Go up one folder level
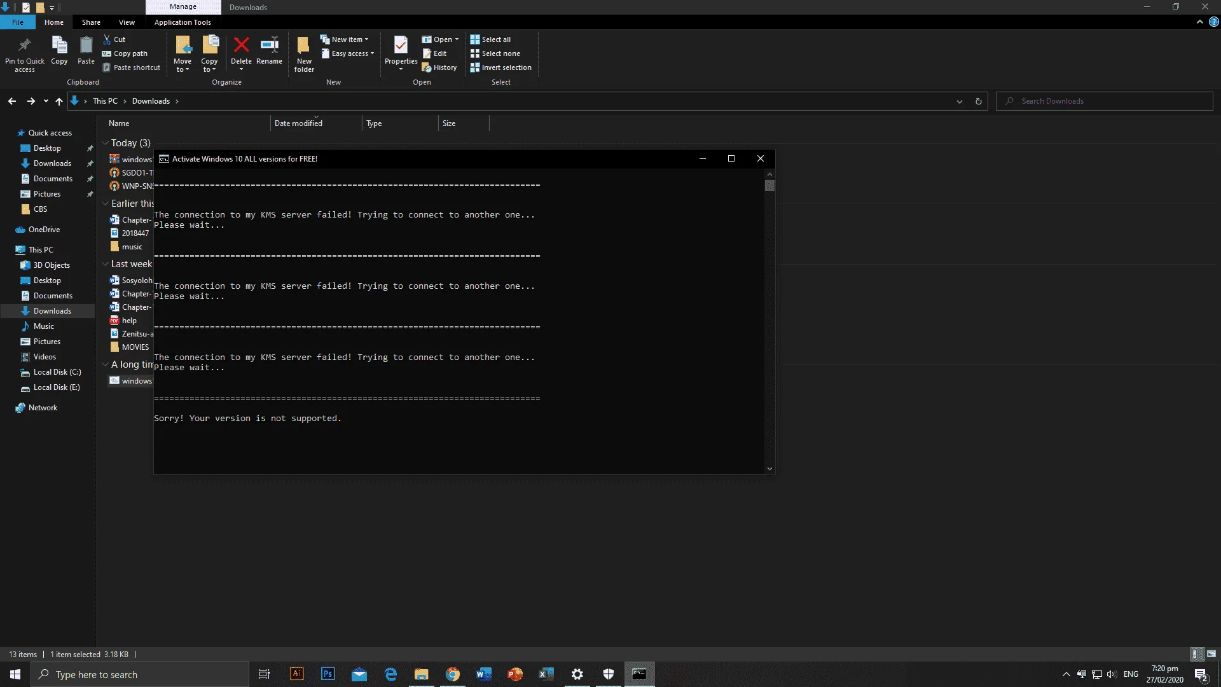This screenshot has width=1221, height=687. [59, 101]
